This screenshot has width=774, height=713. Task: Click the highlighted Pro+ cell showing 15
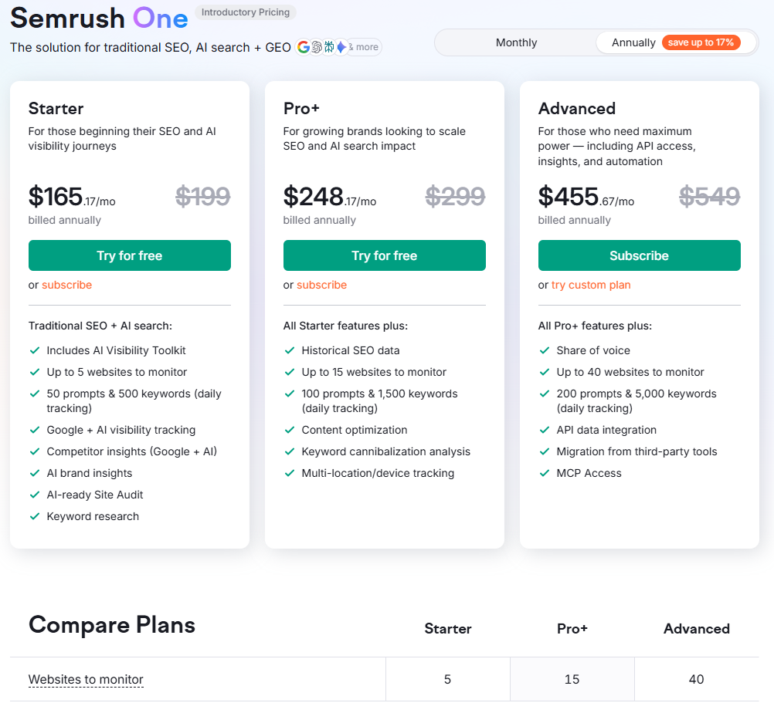point(572,679)
